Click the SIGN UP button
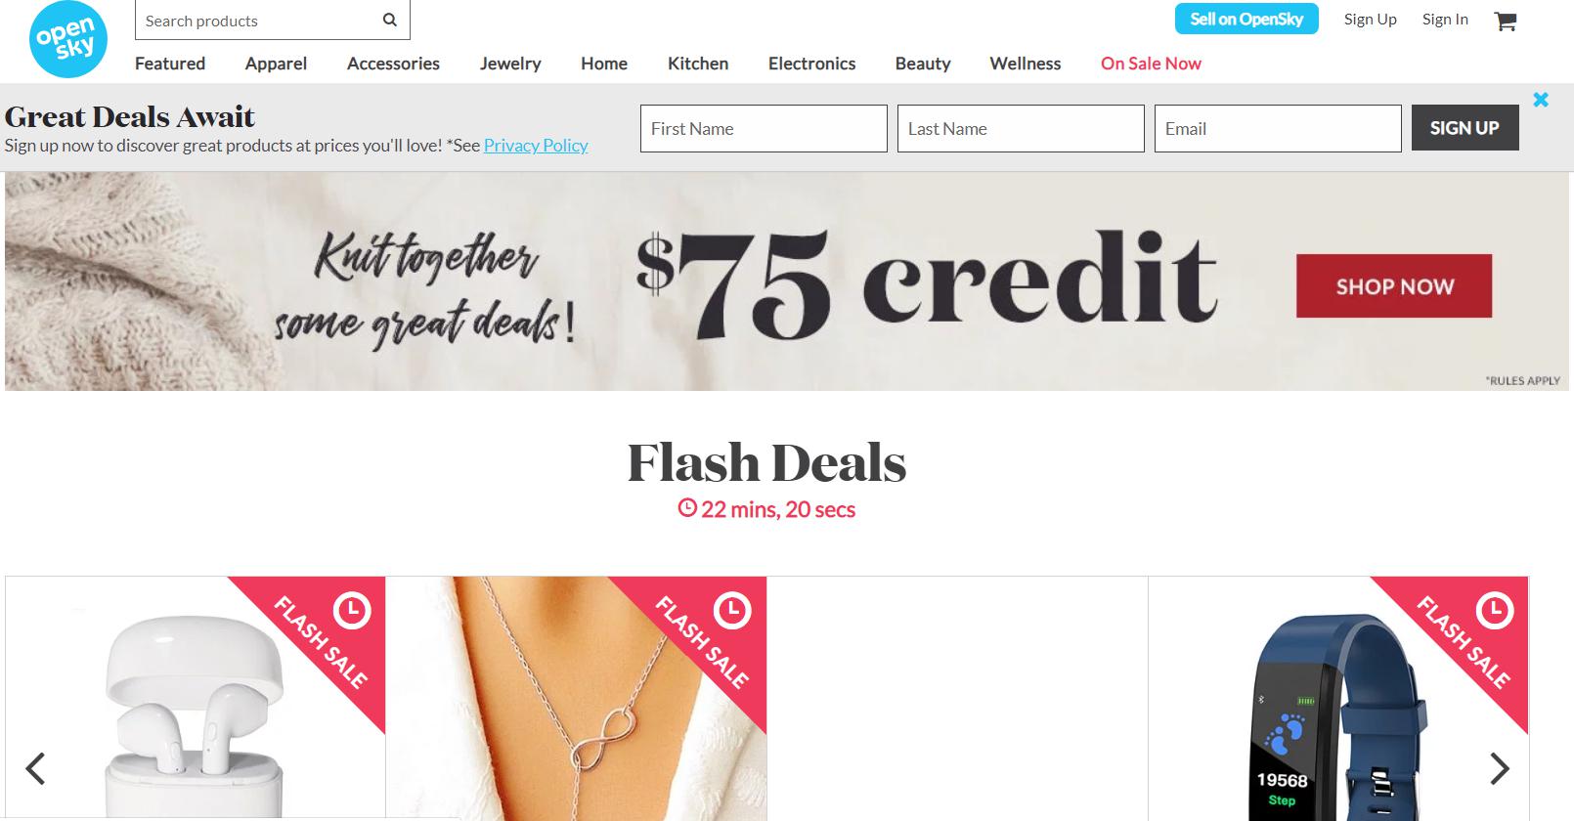The image size is (1574, 821). (x=1465, y=128)
